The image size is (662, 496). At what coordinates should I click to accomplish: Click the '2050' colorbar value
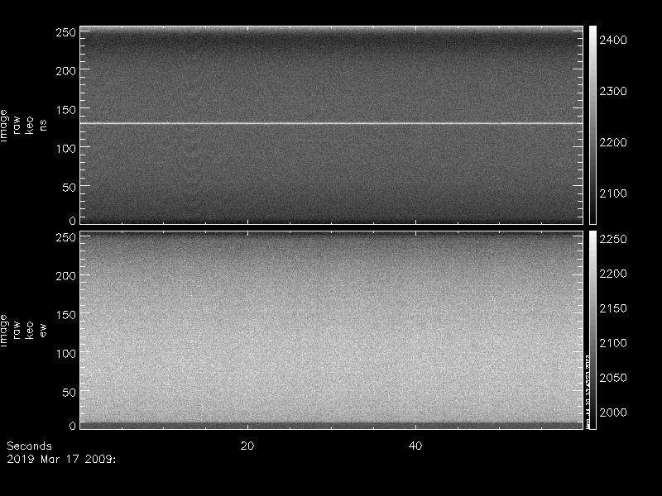click(x=613, y=378)
